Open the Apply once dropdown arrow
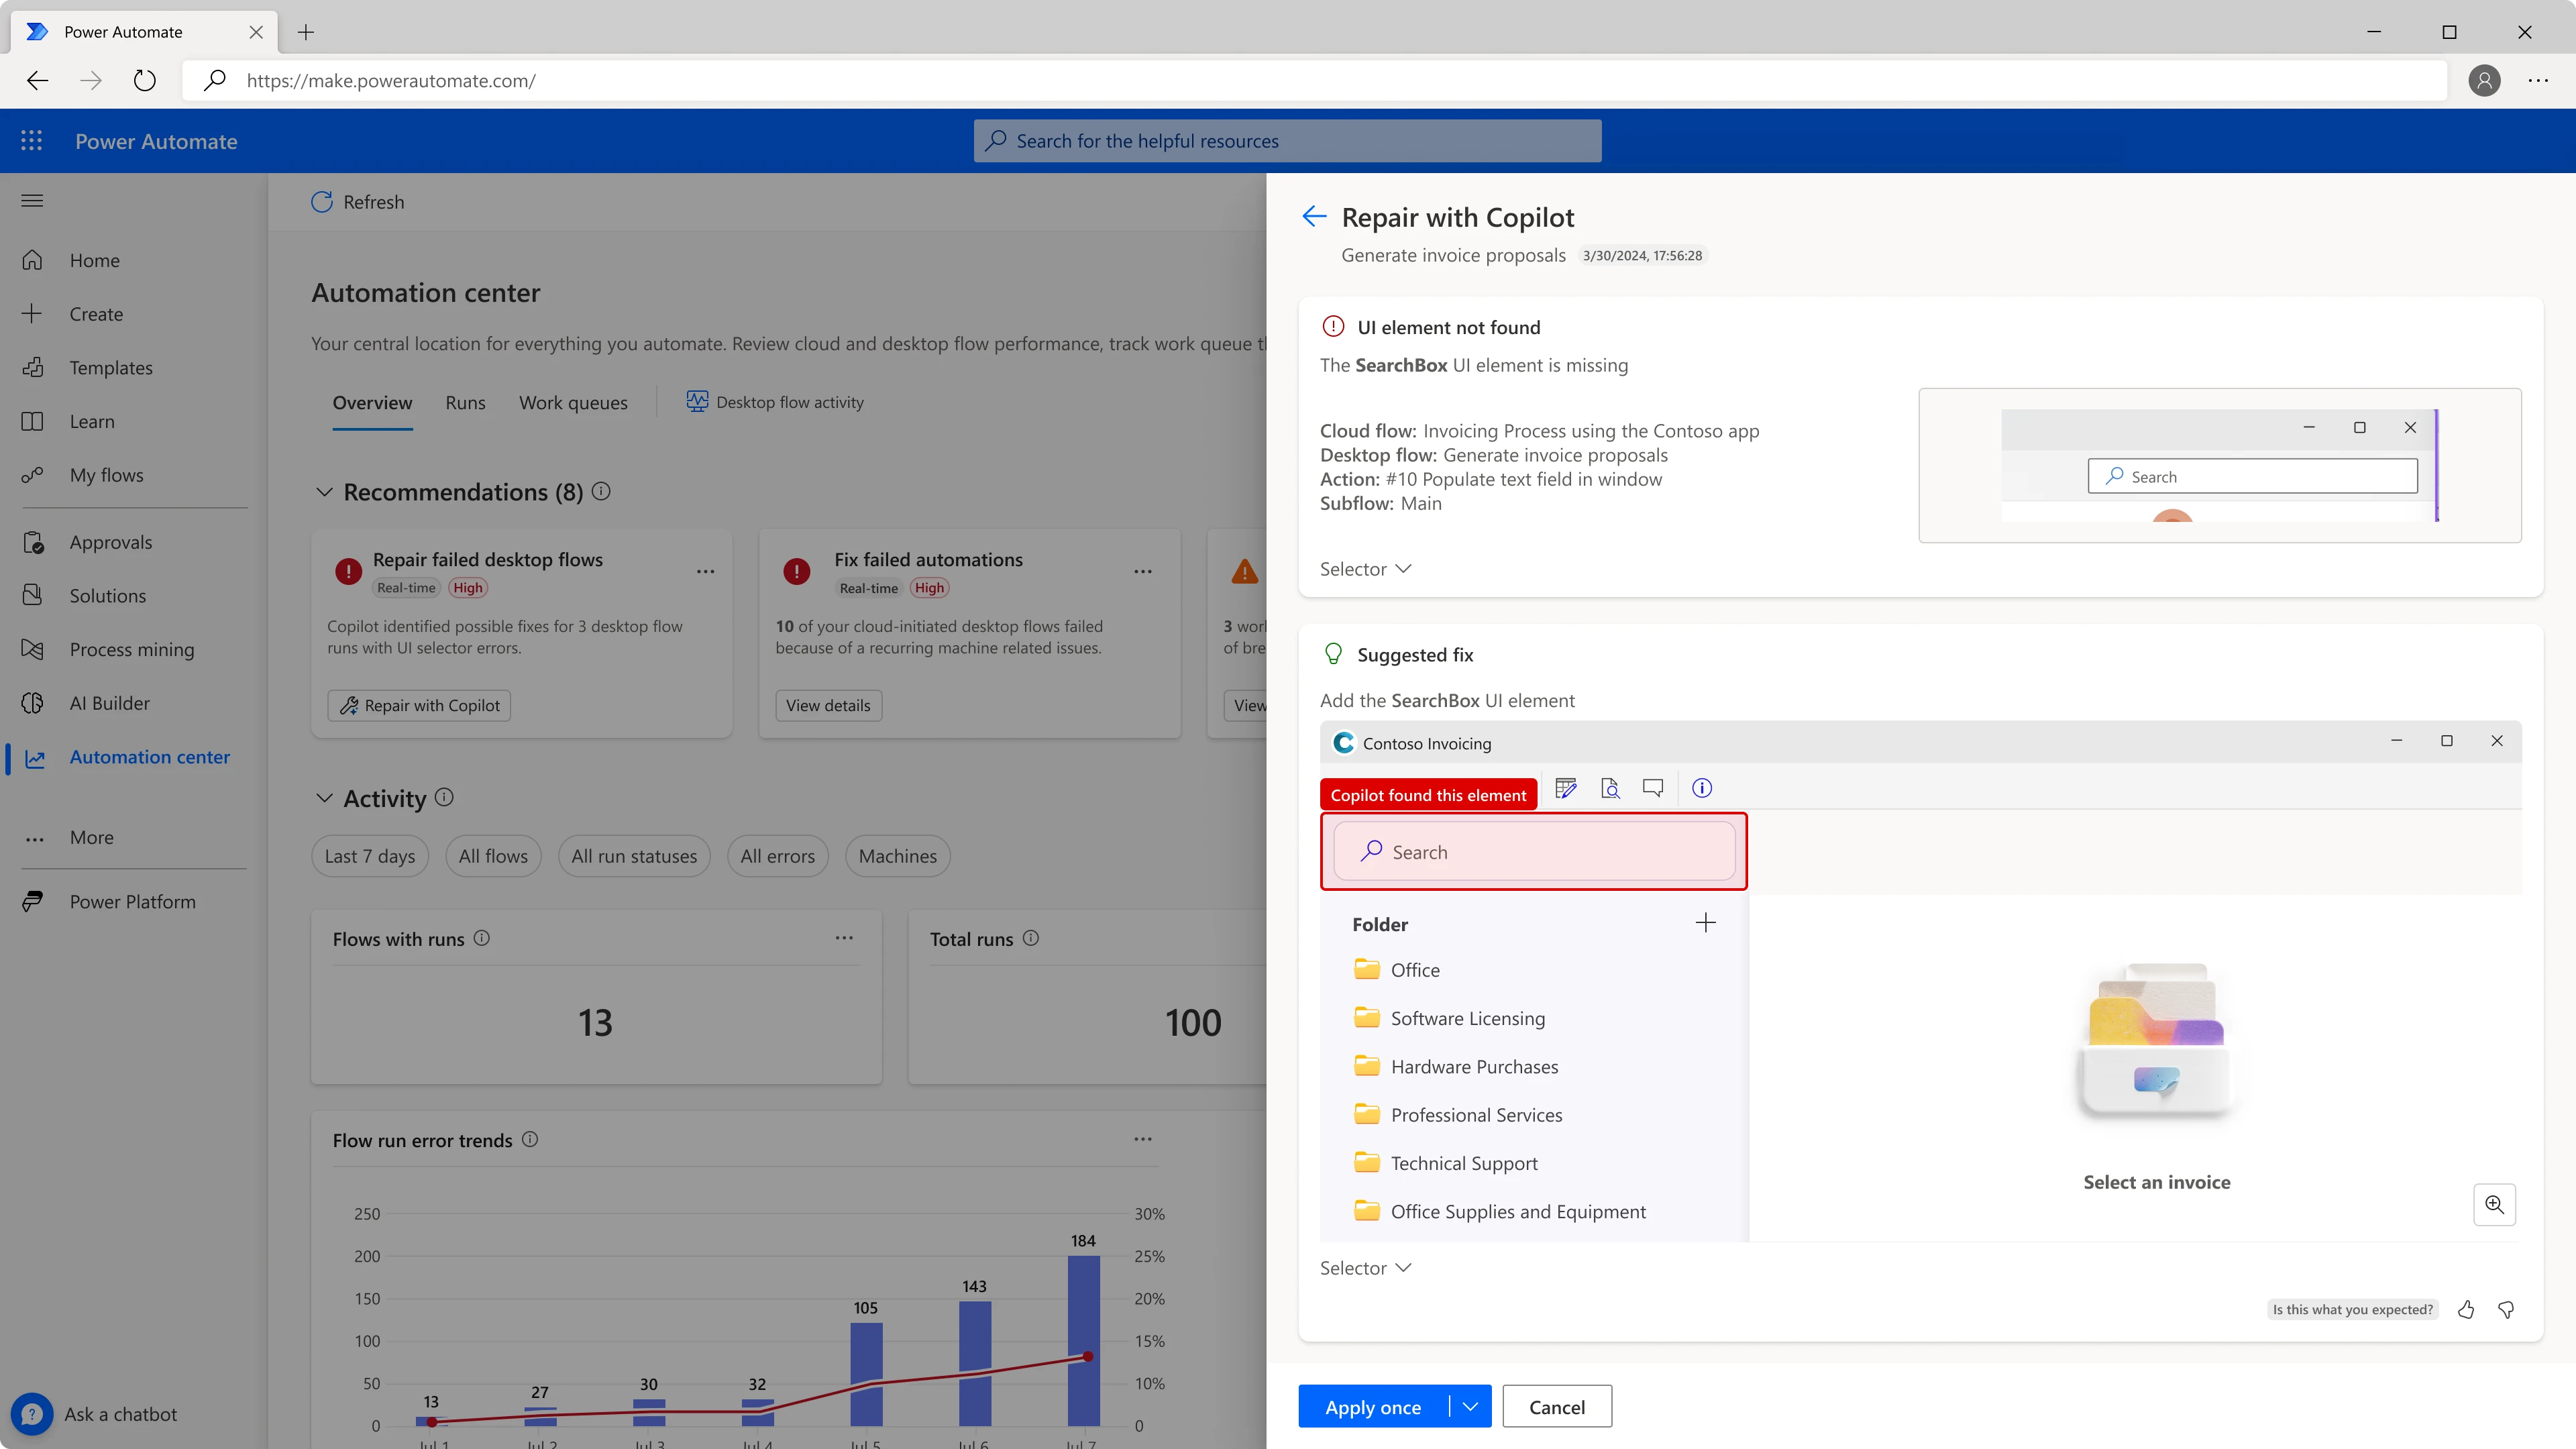 pos(1469,1406)
